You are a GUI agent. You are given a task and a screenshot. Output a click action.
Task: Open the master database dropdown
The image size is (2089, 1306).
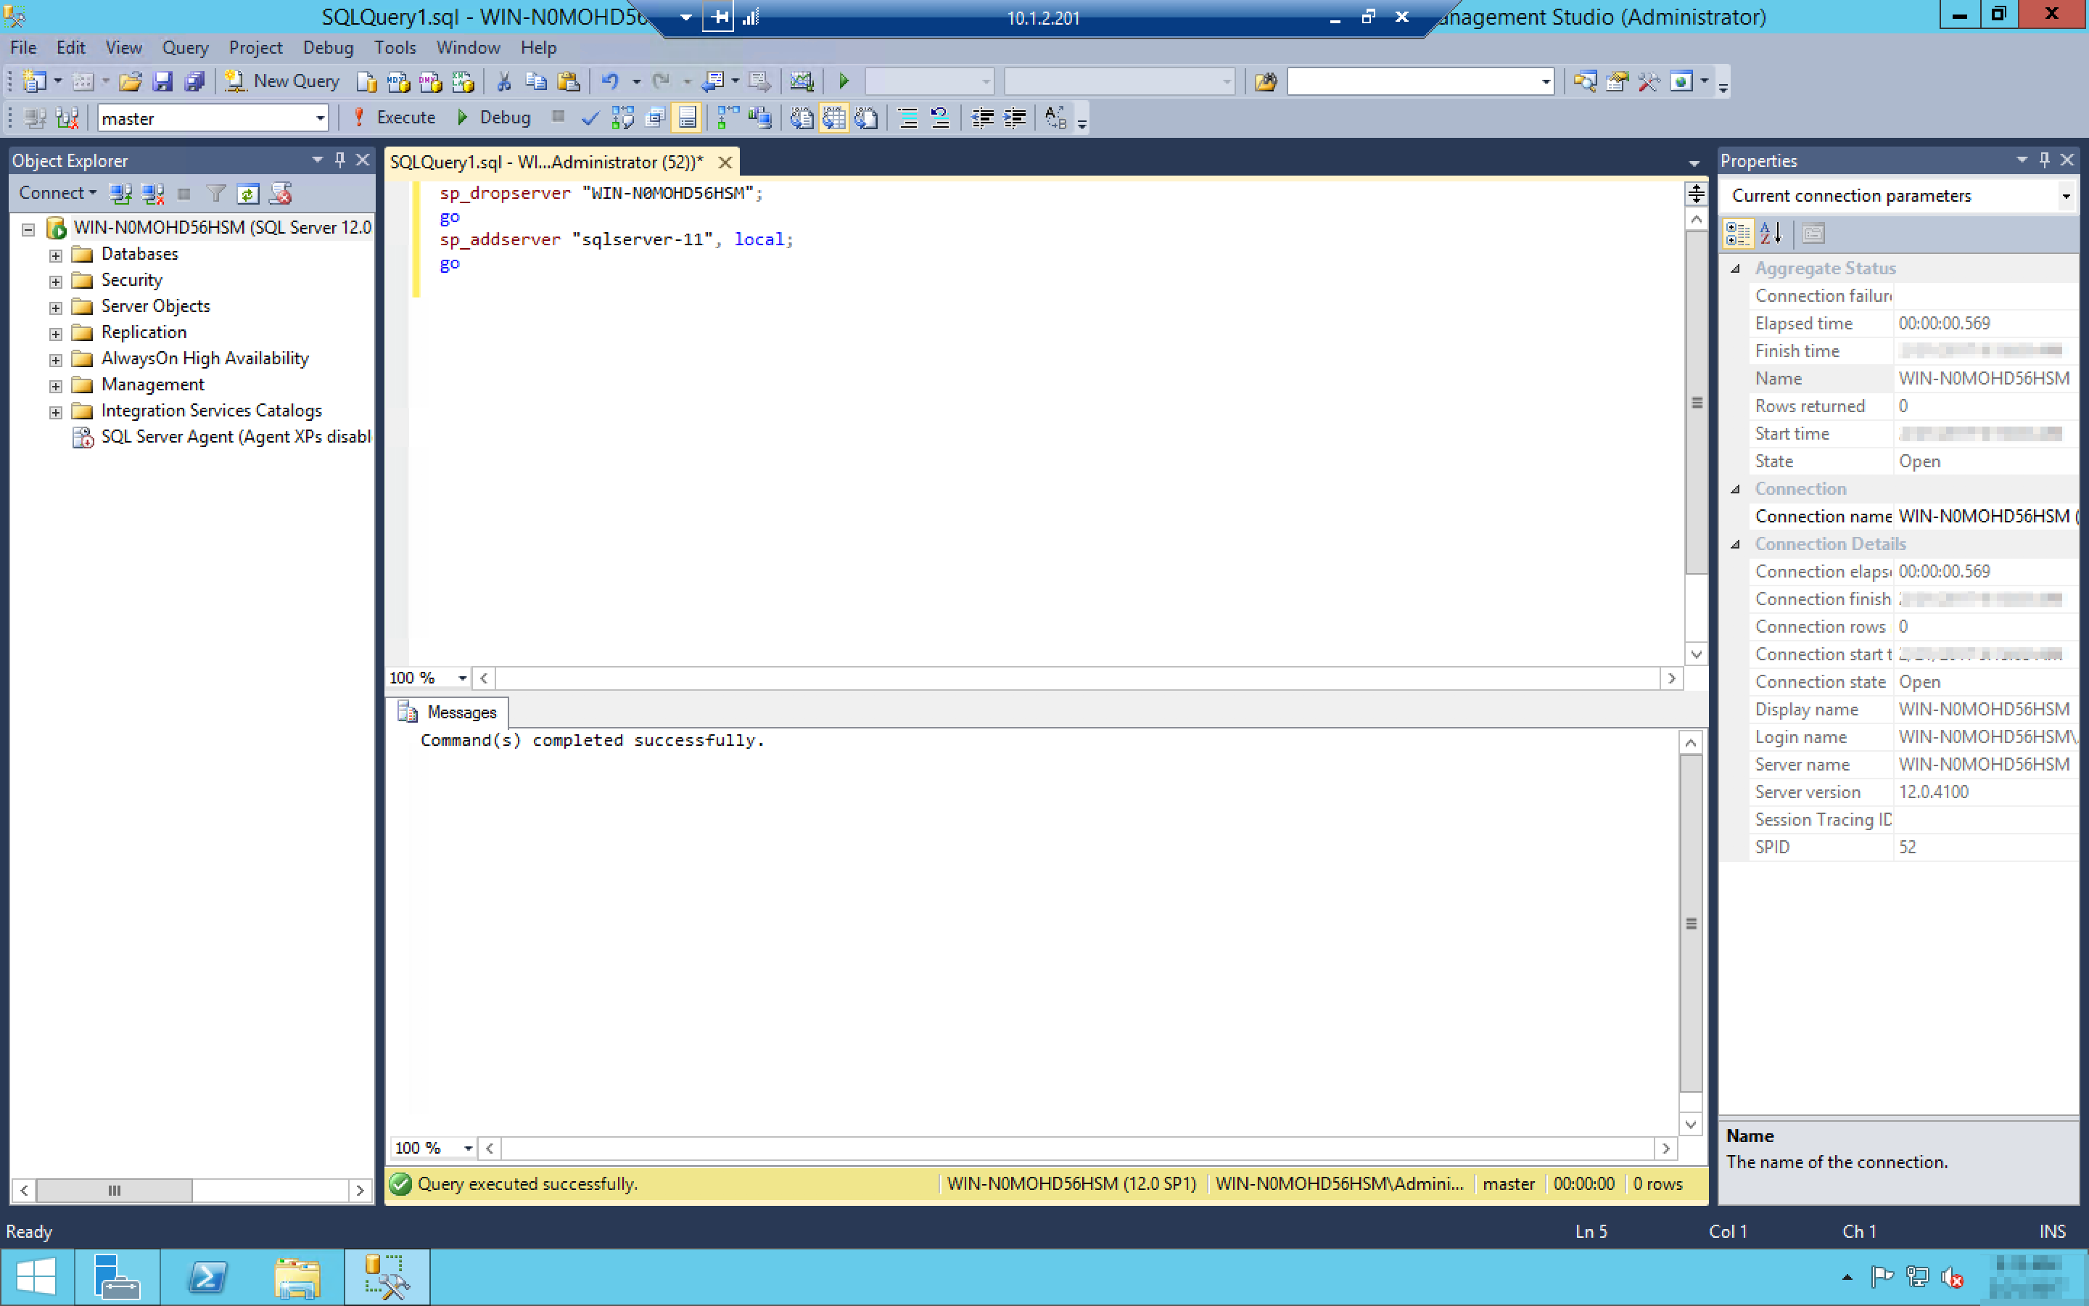pyautogui.click(x=321, y=118)
